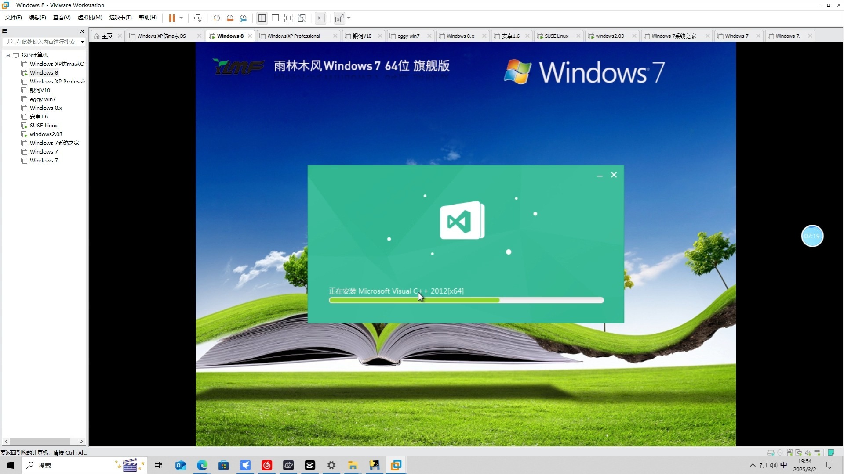
Task: Click the virtual hard disk status icon
Action: (x=771, y=452)
